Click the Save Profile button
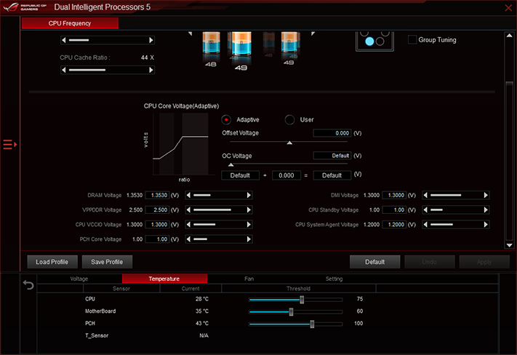This screenshot has height=355, width=517. 107,262
